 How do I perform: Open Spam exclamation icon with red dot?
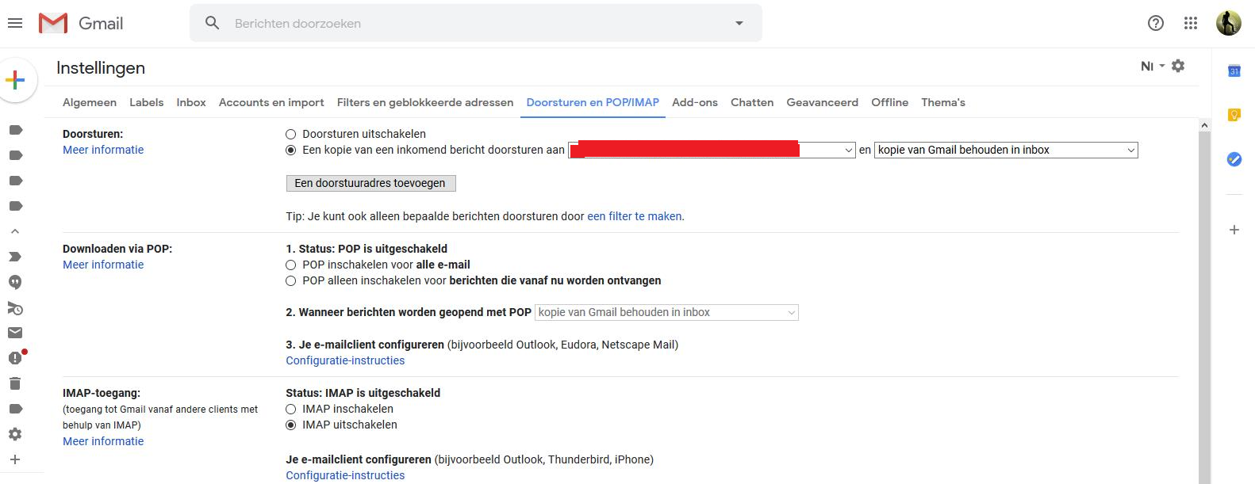click(x=15, y=358)
